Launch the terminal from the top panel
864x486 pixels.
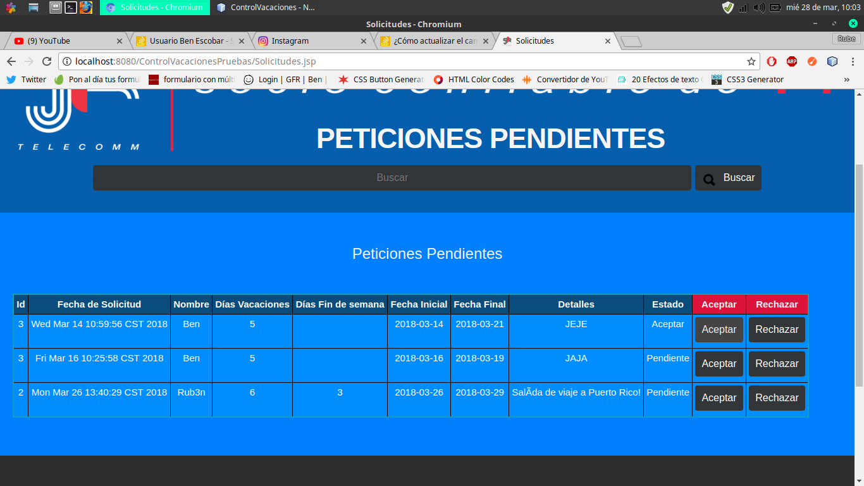coord(71,8)
